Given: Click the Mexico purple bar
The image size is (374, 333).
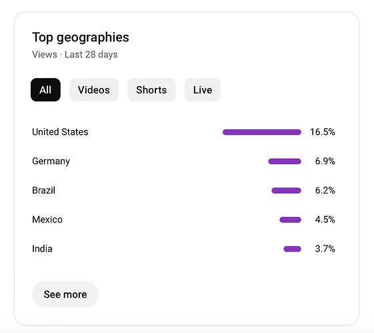Looking at the screenshot, I should point(290,220).
